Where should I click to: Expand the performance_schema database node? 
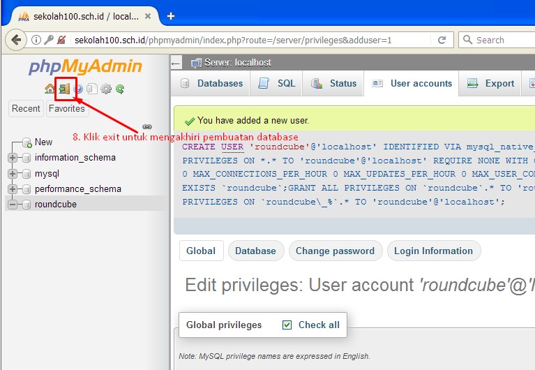(13, 189)
